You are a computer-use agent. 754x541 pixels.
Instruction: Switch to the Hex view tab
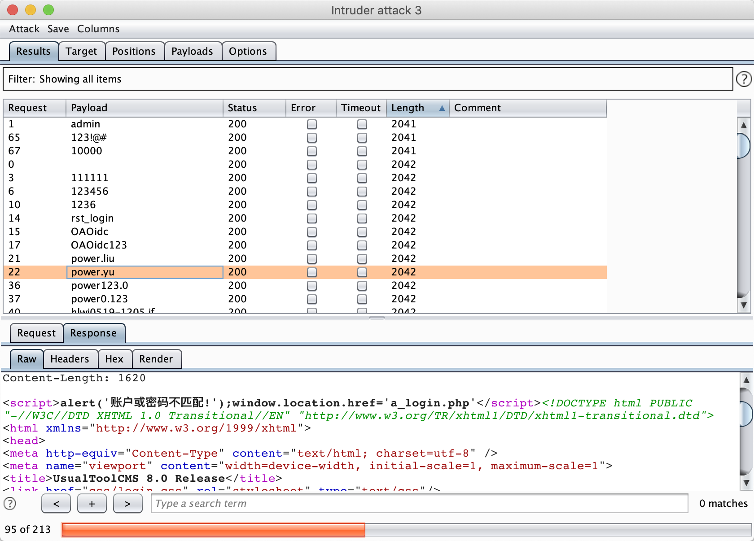[114, 359]
